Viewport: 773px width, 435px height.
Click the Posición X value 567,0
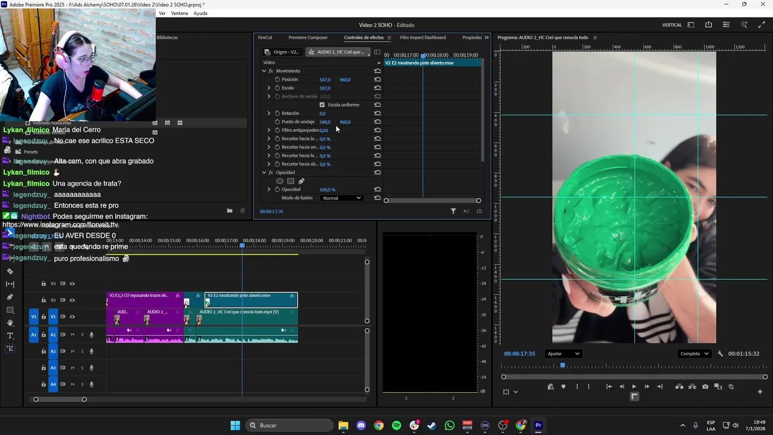325,80
